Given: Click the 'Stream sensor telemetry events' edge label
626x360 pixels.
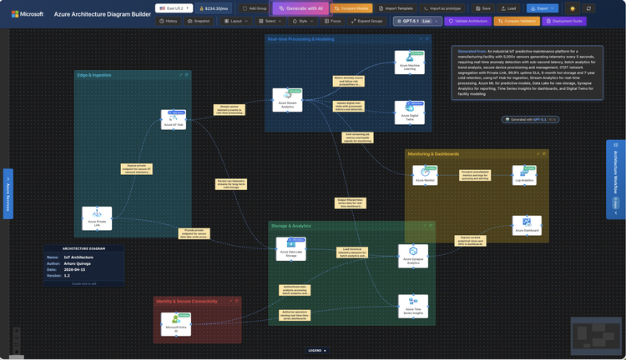Looking at the screenshot, I should click(230, 110).
